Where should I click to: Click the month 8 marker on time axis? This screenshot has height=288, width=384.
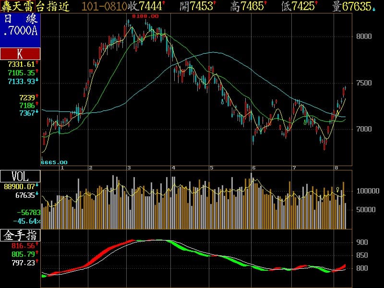click(x=337, y=168)
